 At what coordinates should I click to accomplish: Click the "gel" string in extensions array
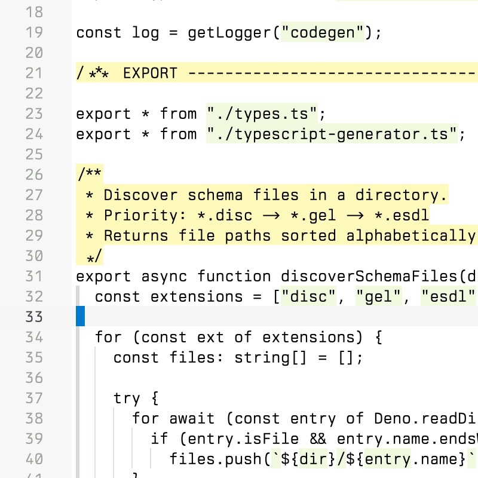click(x=378, y=296)
